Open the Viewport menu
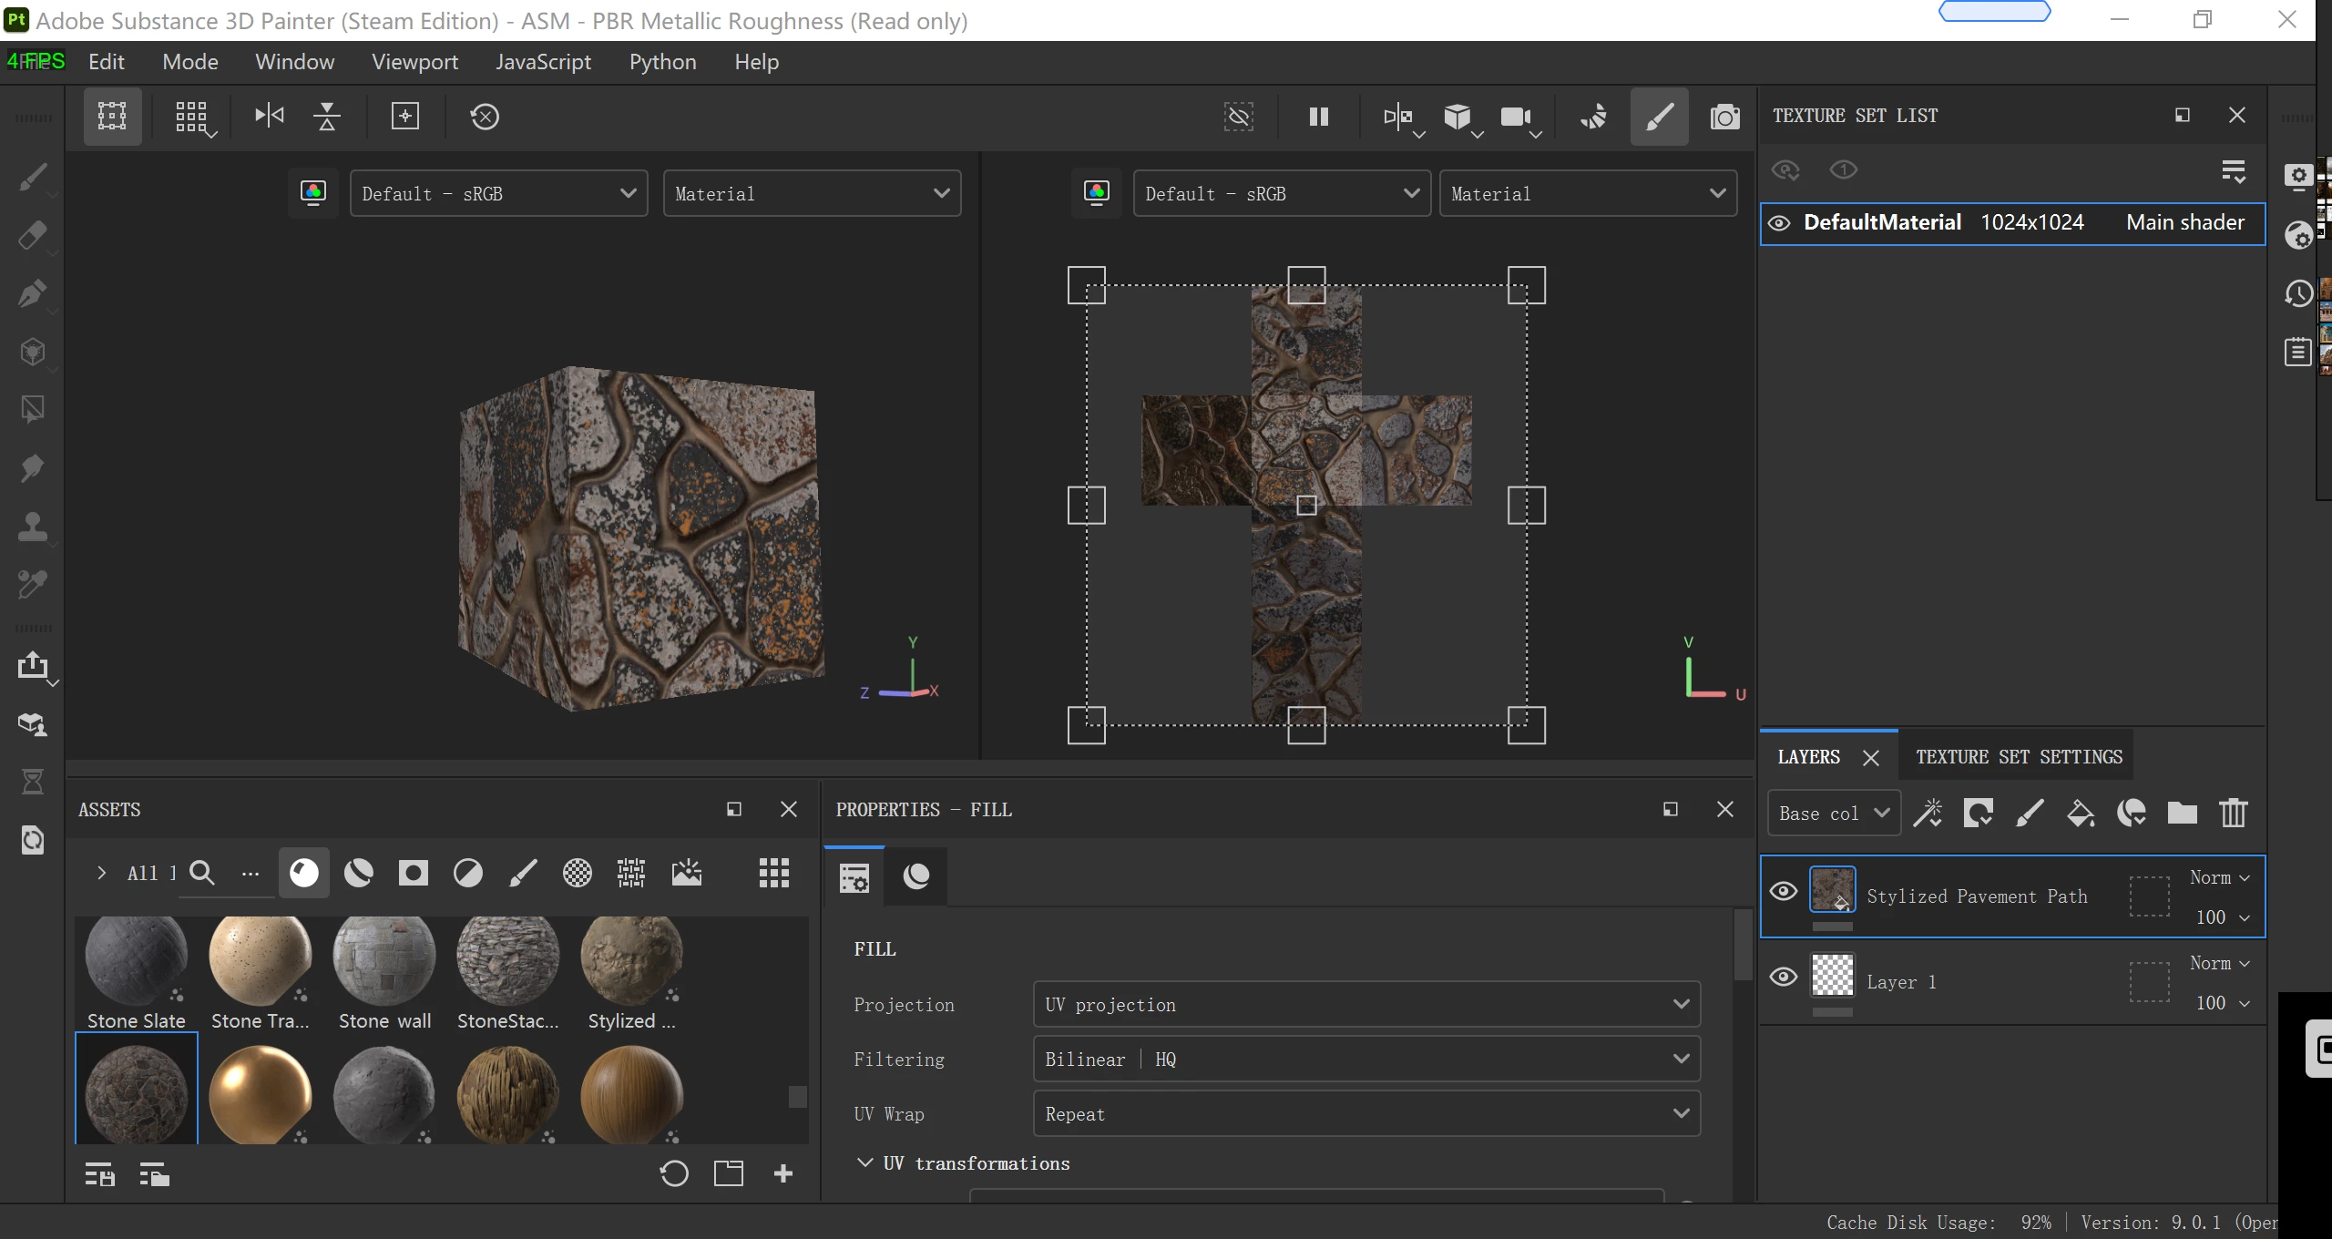2332x1239 pixels. (x=414, y=62)
